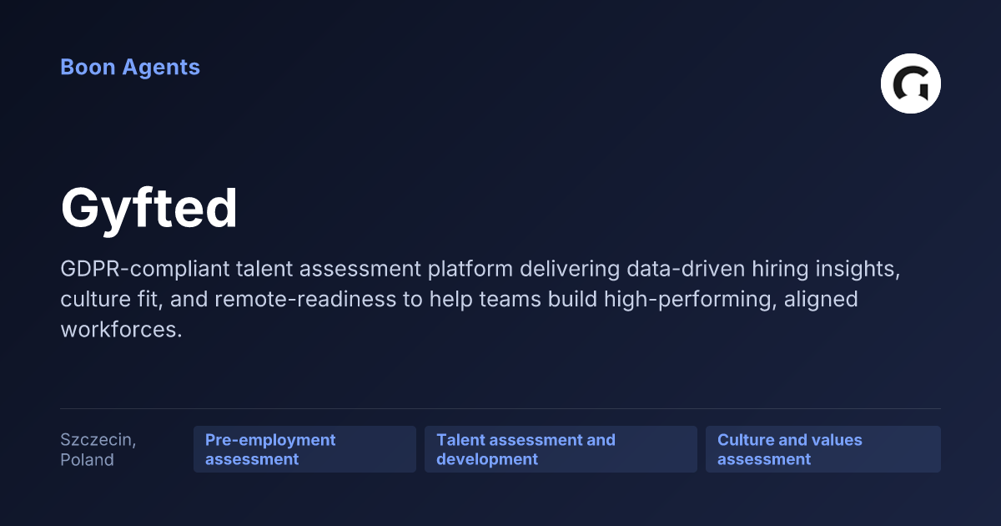This screenshot has width=1001, height=526.
Task: Click the Talent assessment and development tag
Action: point(561,449)
